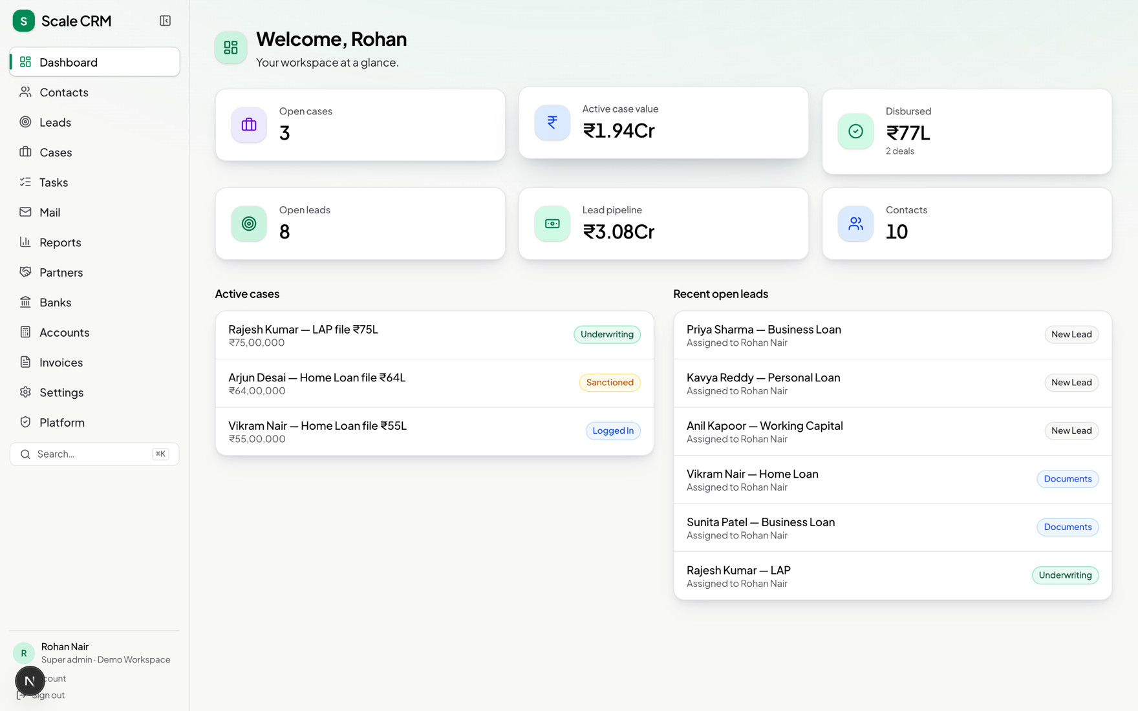Image resolution: width=1138 pixels, height=711 pixels.
Task: Click the New Lead badge for Kavya Reddy
Action: pyautogui.click(x=1071, y=383)
